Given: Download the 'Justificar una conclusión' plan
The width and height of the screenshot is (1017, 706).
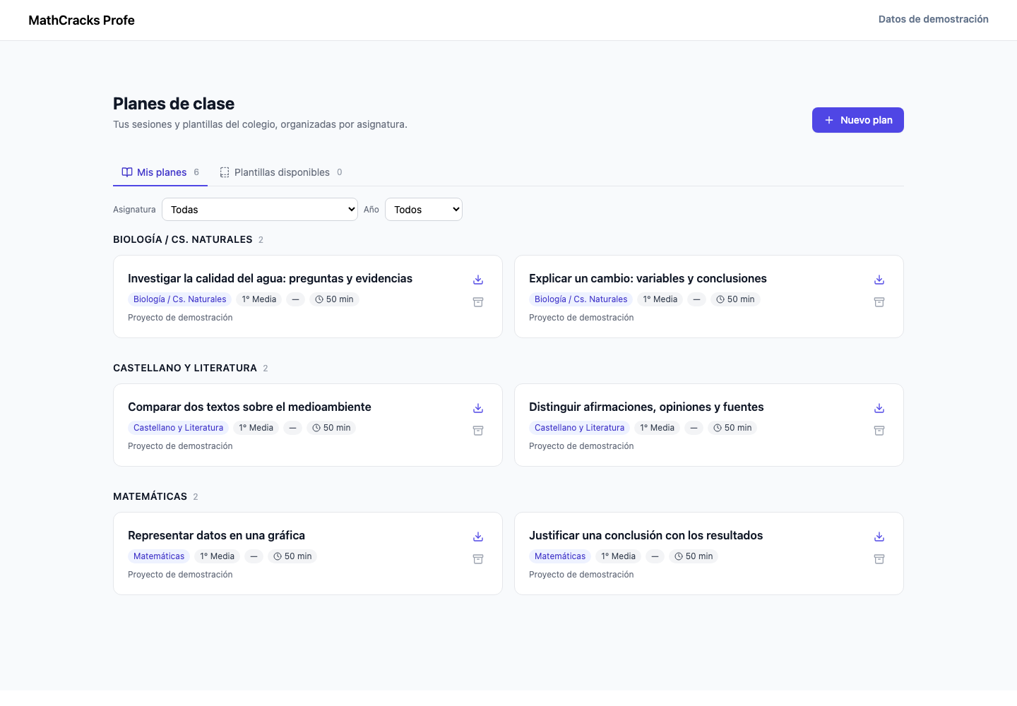Looking at the screenshot, I should coord(879,537).
